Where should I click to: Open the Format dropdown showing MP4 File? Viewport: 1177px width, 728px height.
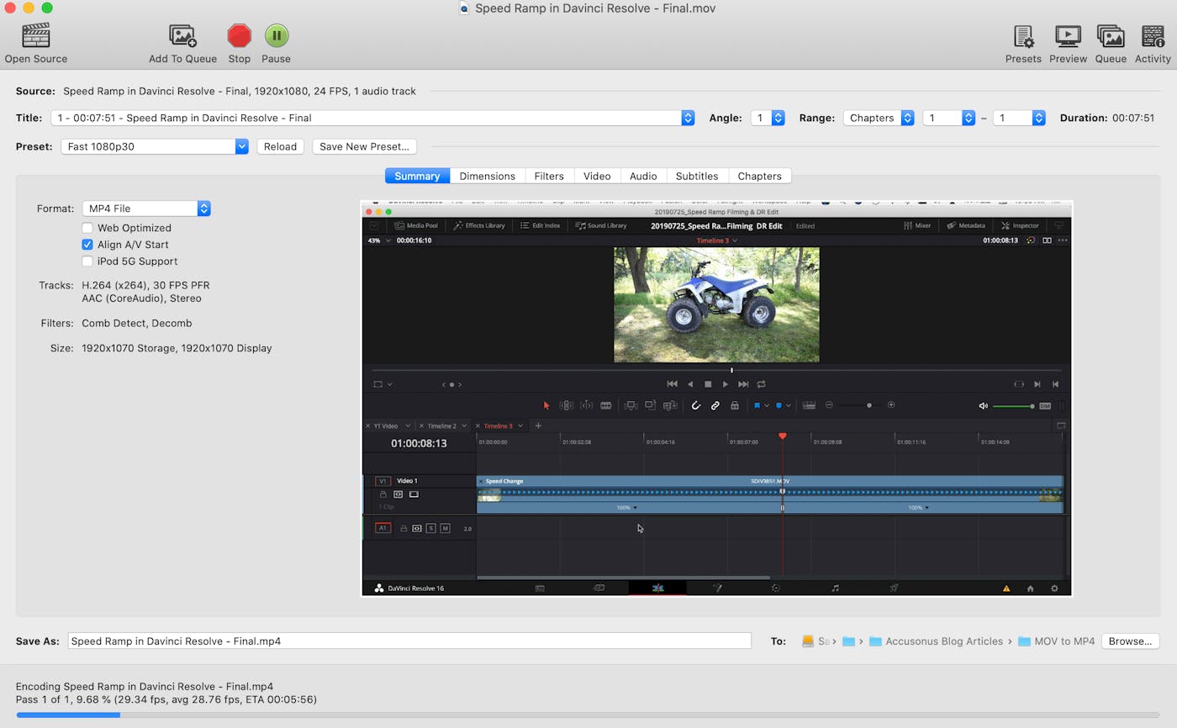146,208
